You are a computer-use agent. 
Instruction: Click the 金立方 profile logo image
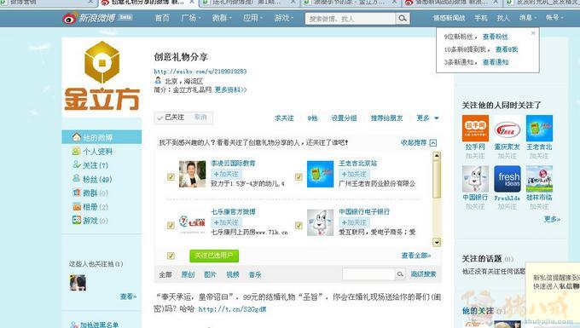pos(101,76)
